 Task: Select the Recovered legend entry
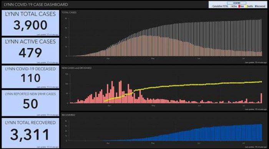260,6
